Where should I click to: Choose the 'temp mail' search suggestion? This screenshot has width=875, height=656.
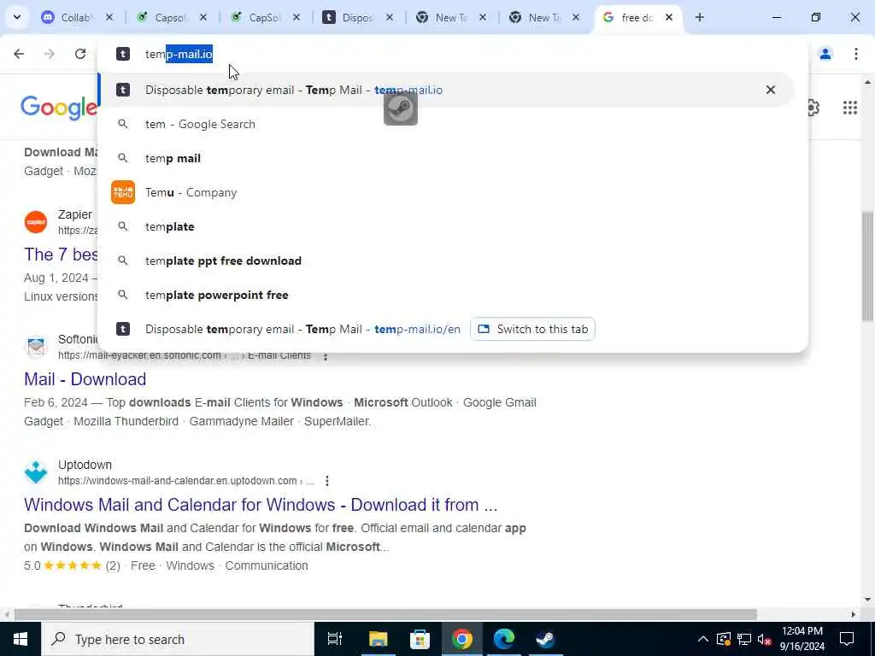(x=446, y=158)
